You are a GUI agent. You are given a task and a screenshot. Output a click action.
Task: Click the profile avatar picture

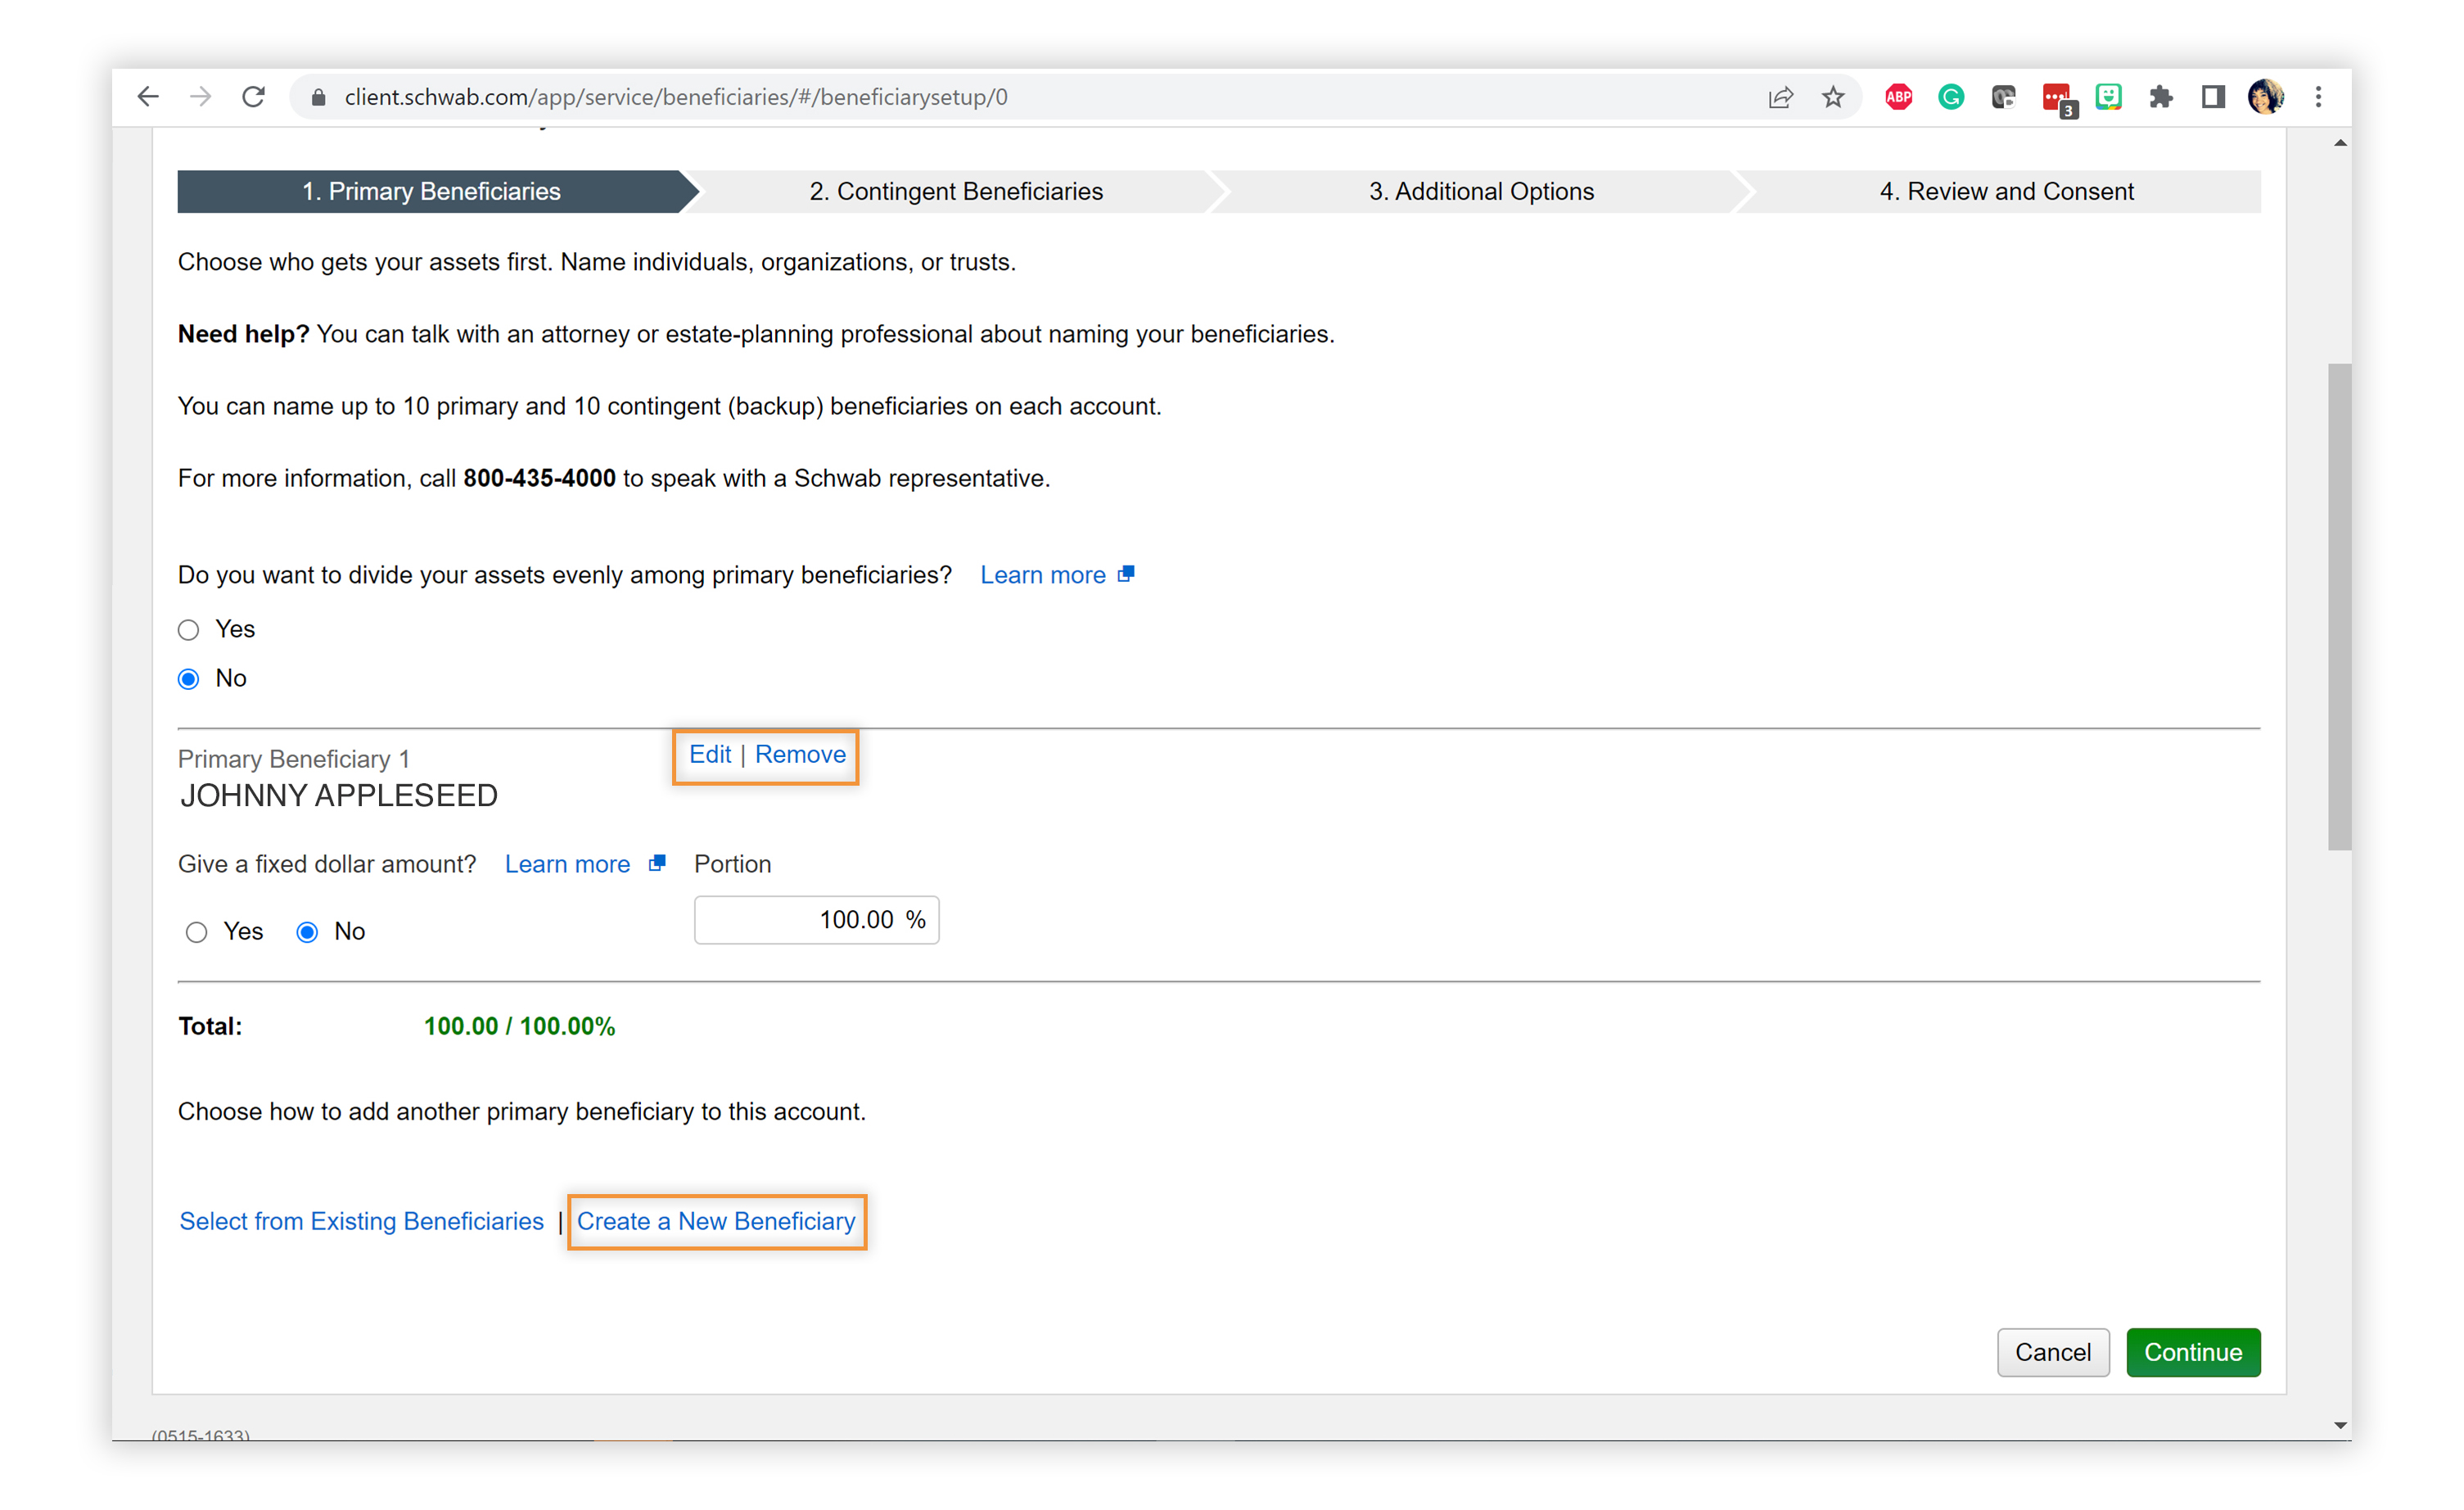coord(2265,97)
